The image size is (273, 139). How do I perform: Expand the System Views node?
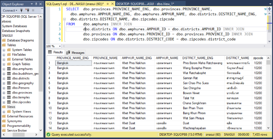(4, 111)
